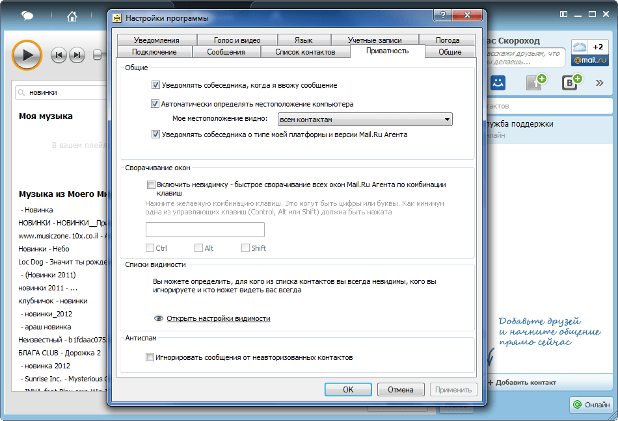This screenshot has width=618, height=421.
Task: Click the home icon in top bar
Action: pos(72,16)
